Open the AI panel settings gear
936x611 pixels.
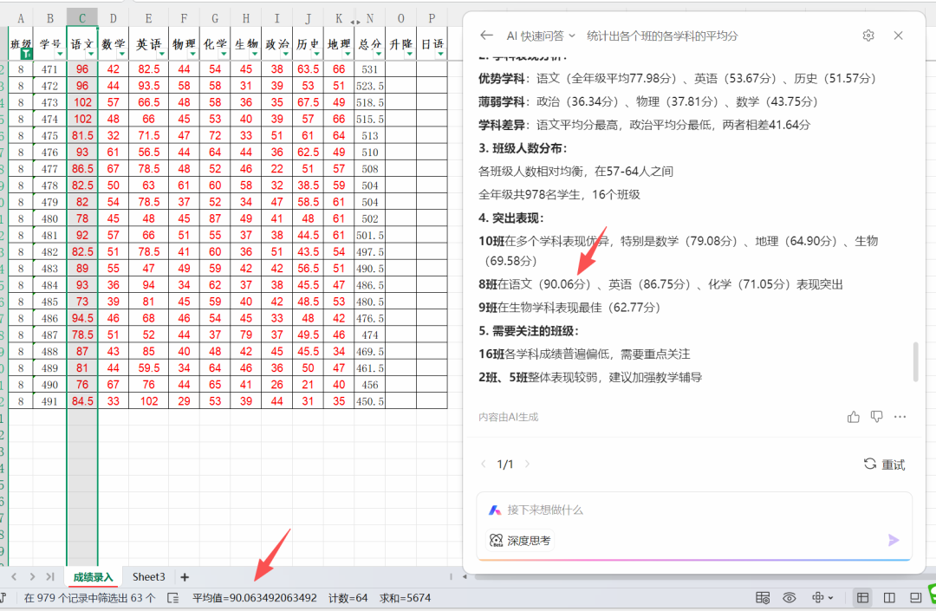coord(869,36)
